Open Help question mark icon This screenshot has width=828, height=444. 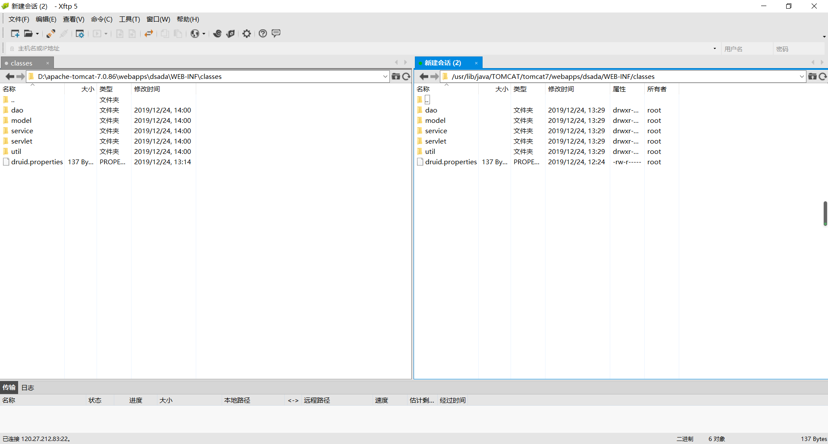pos(263,34)
